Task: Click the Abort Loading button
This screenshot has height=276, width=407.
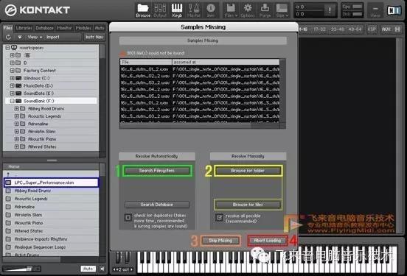Action: pos(268,241)
